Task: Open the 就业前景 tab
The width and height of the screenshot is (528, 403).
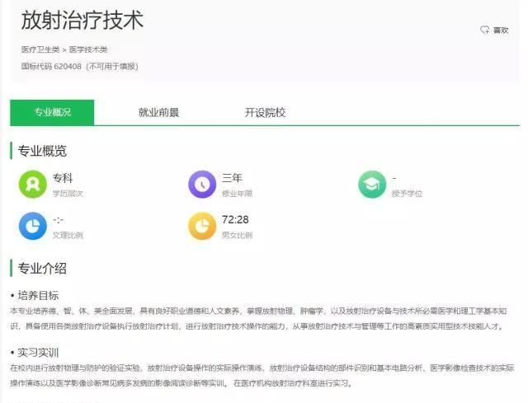Action: click(158, 112)
